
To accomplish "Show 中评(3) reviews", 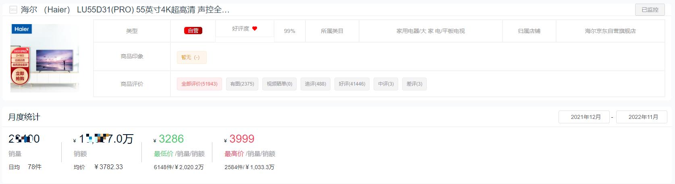I will pos(386,84).
